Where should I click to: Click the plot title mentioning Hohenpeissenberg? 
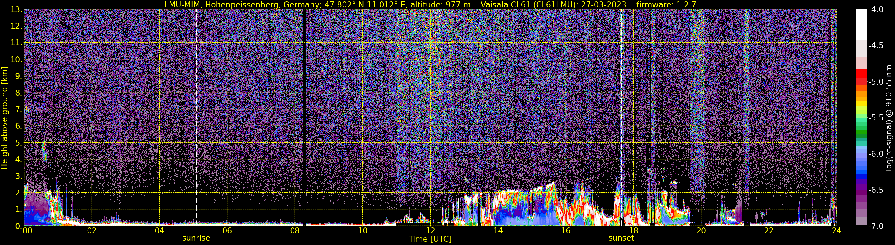(x=430, y=4)
